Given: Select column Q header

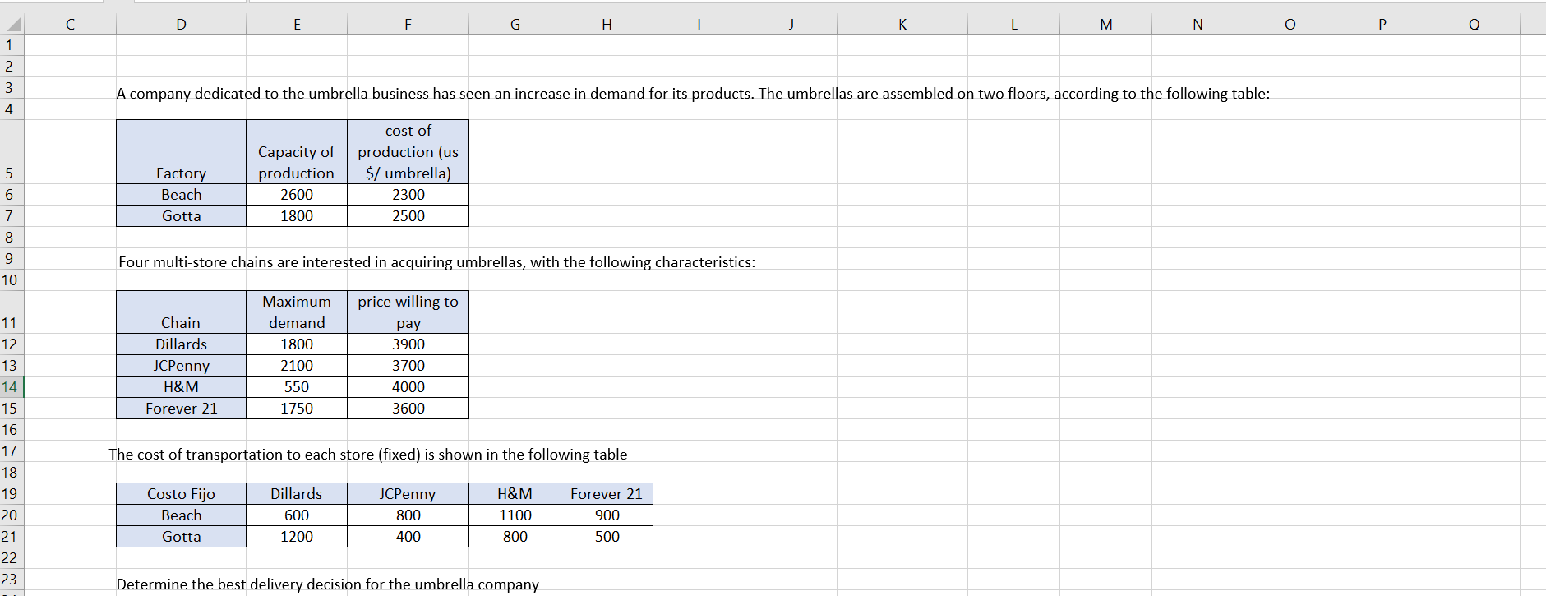Looking at the screenshot, I should pos(1474,25).
